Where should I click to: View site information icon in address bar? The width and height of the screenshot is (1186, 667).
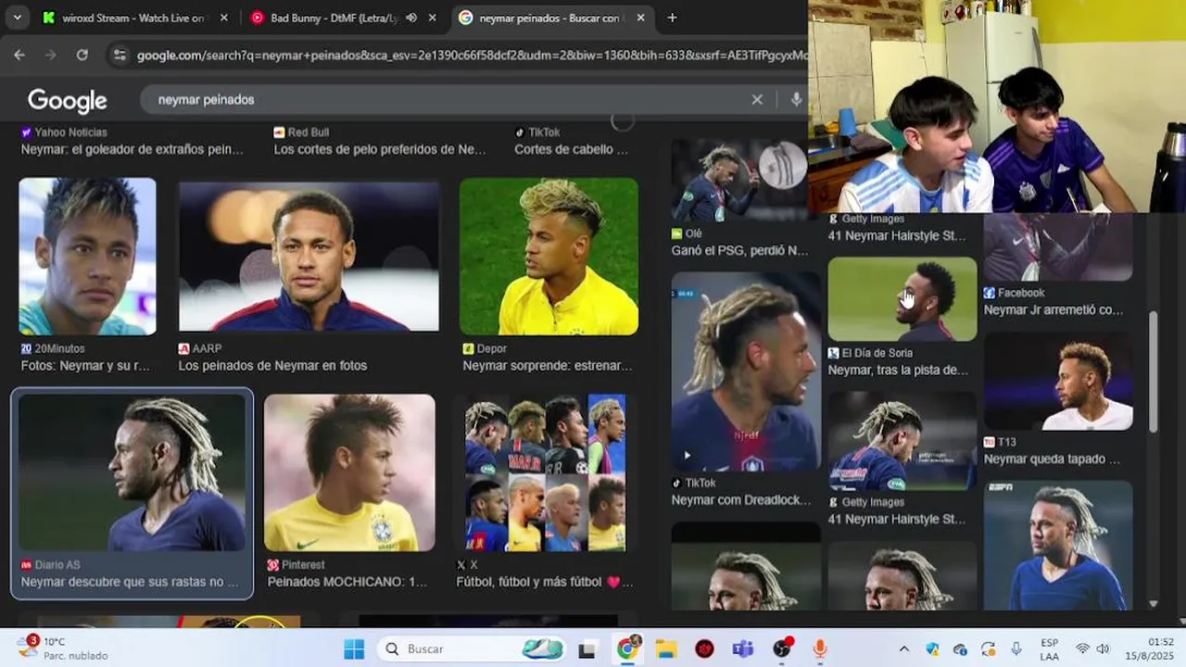click(119, 55)
